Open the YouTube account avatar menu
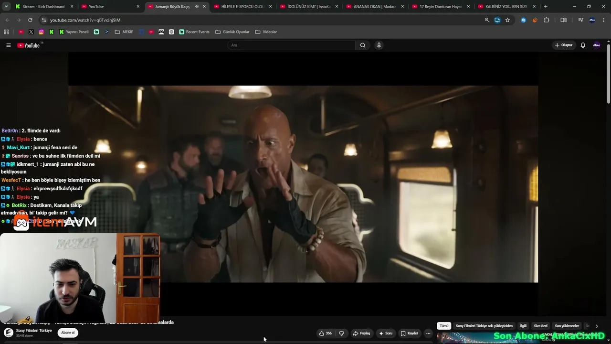This screenshot has width=611, height=344. tap(596, 45)
